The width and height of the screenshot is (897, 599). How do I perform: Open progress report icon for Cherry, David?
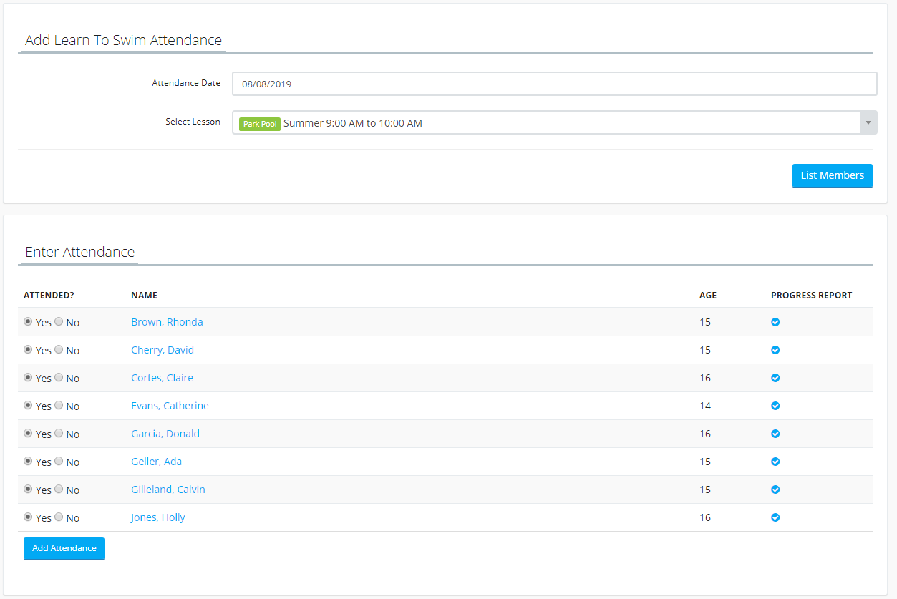pyautogui.click(x=775, y=350)
